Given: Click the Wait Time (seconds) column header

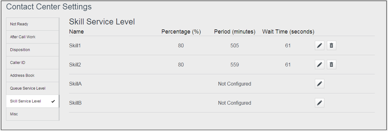Looking at the screenshot, I should (x=288, y=32).
